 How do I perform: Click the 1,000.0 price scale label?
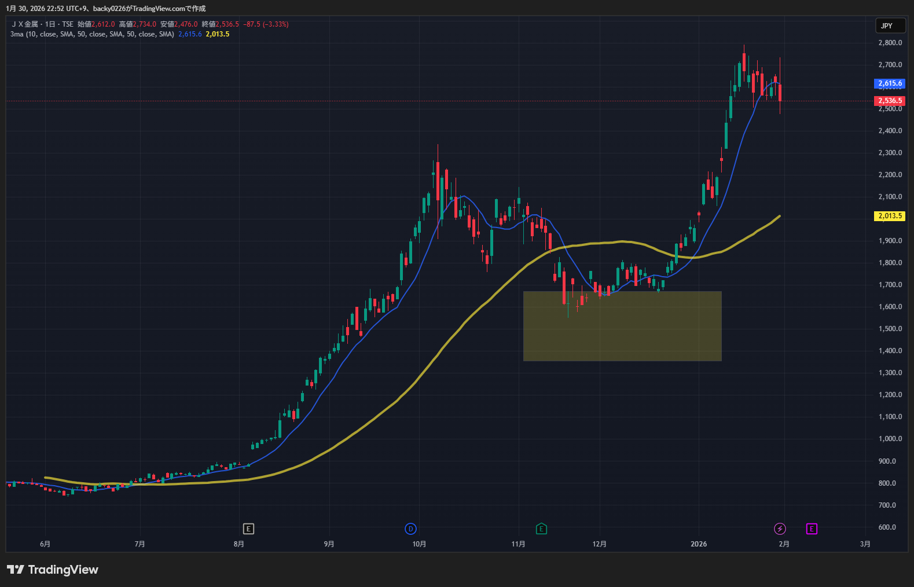click(x=890, y=439)
